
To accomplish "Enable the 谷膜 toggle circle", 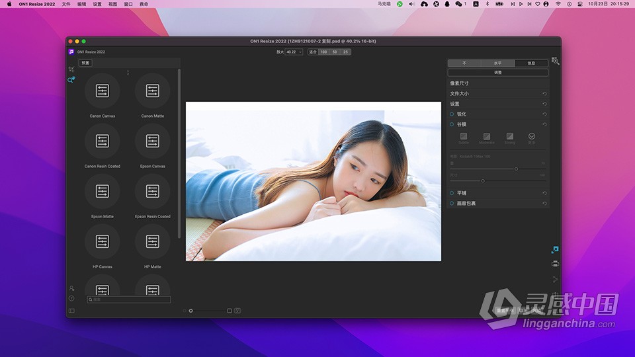I will pyautogui.click(x=452, y=124).
